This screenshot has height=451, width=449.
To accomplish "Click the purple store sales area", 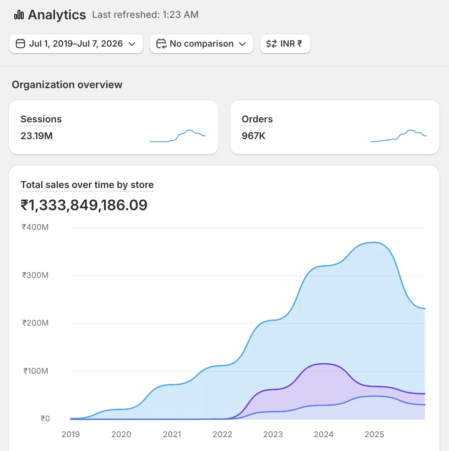I will (324, 384).
